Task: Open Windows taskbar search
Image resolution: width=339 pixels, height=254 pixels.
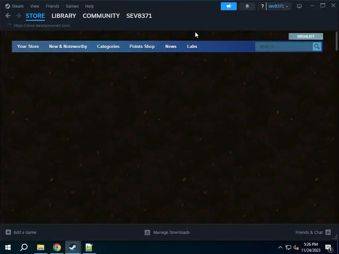Action: pyautogui.click(x=24, y=247)
